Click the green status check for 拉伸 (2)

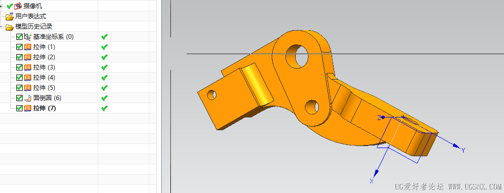pos(104,57)
